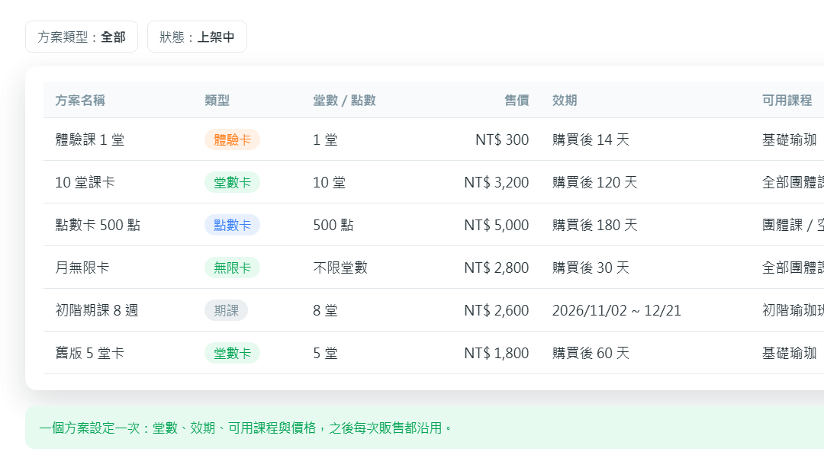824x471 pixels.
Task: Click the price NT$ 1,800
Action: click(x=496, y=353)
